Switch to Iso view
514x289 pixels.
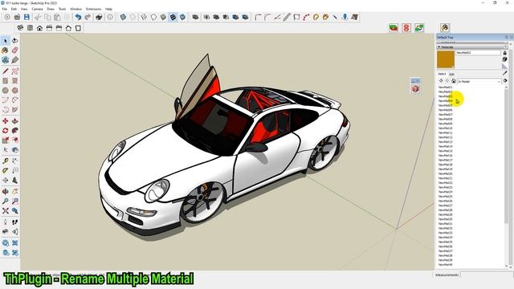[x=20, y=28]
